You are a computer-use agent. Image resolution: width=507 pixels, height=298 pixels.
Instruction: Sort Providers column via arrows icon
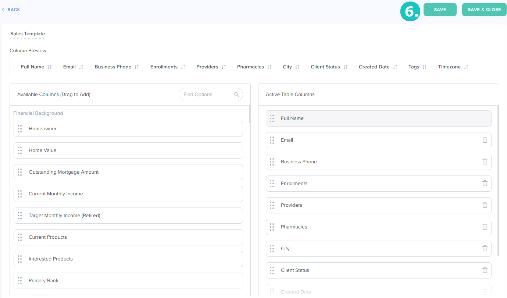click(x=224, y=67)
